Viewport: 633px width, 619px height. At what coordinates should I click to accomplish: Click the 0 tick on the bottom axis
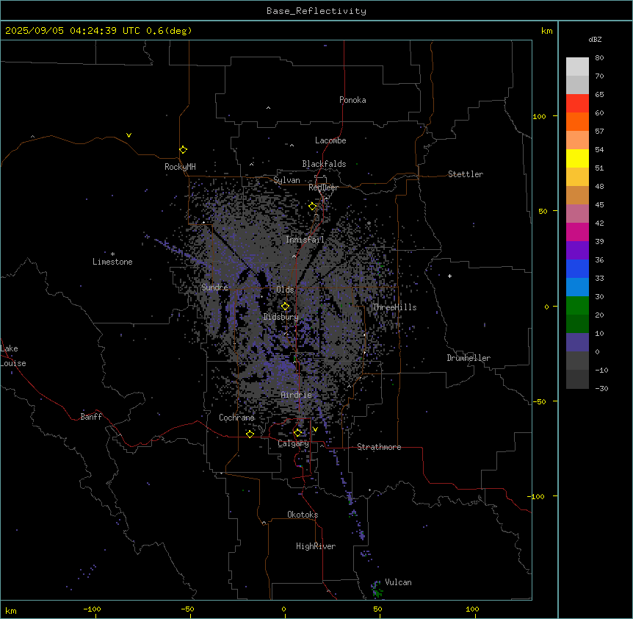(283, 609)
